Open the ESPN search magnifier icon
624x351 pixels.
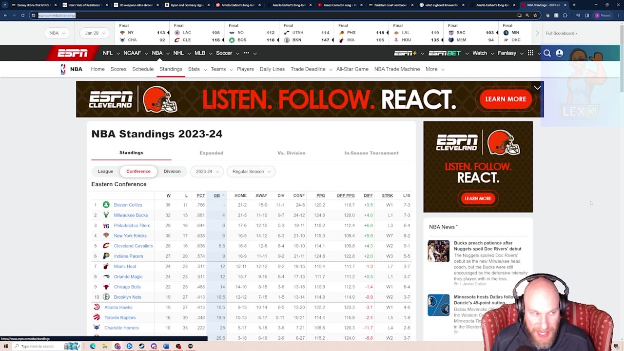coord(547,53)
